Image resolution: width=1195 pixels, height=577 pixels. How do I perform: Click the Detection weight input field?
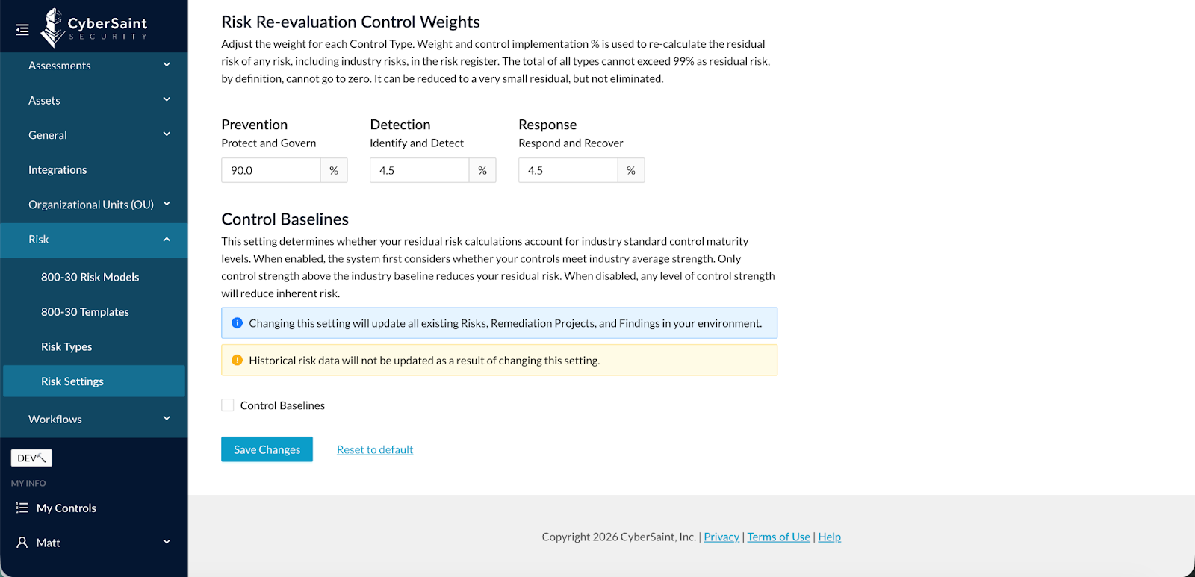point(420,170)
